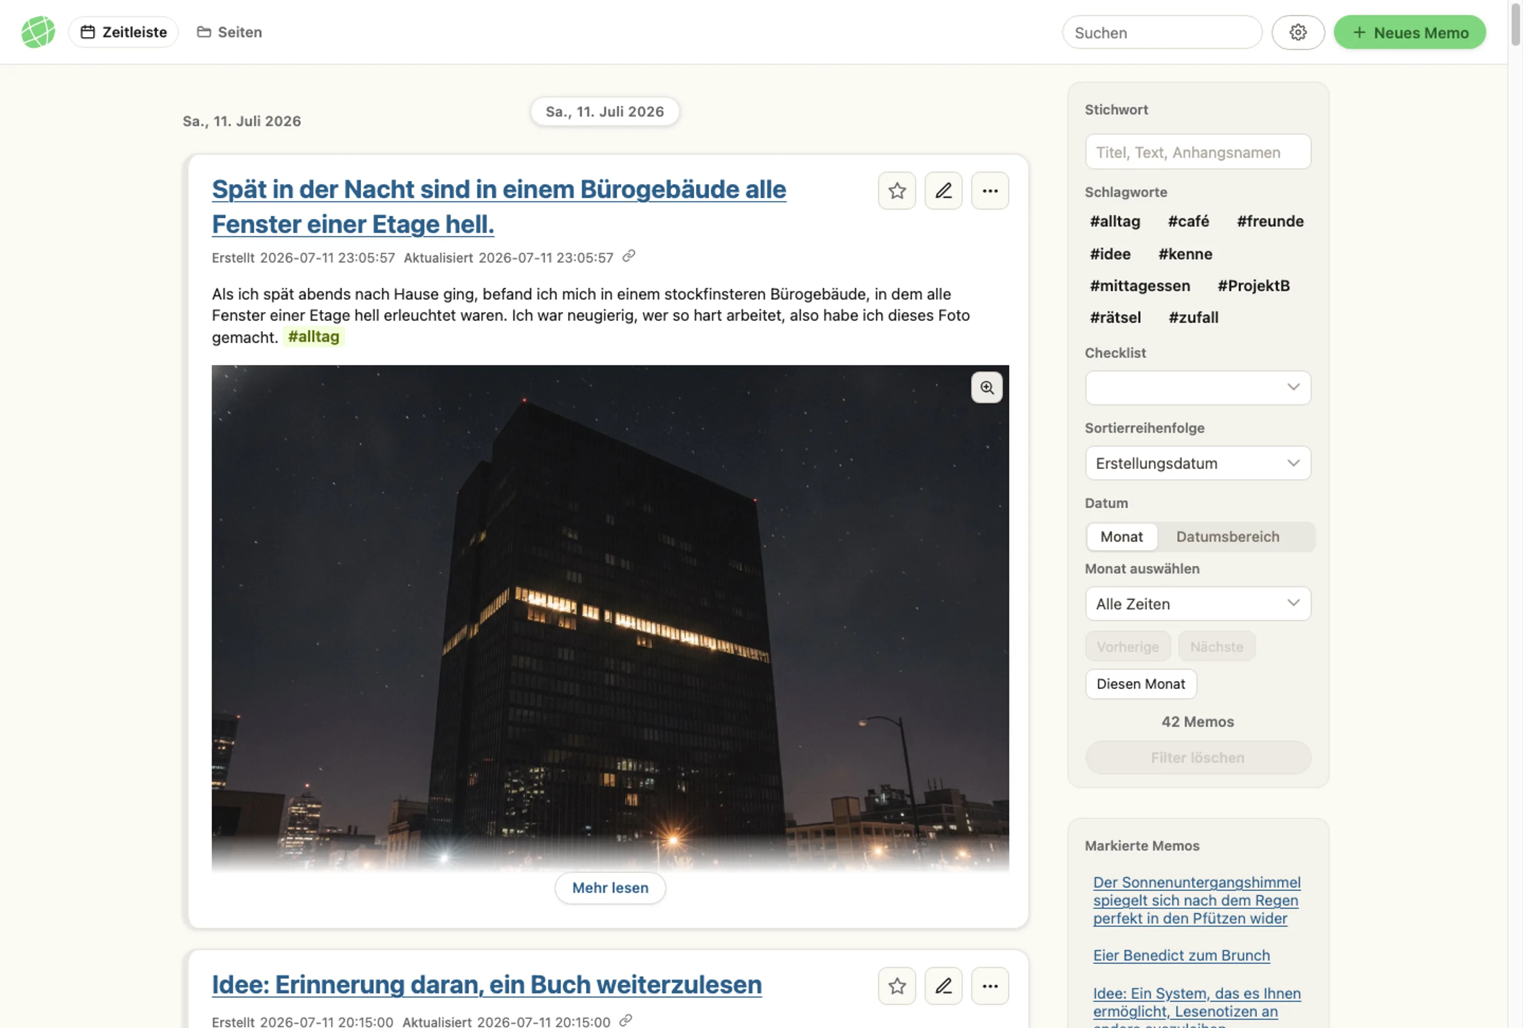Viewport: 1523px width, 1028px height.
Task: Click the 42 Memos count text
Action: (1197, 721)
